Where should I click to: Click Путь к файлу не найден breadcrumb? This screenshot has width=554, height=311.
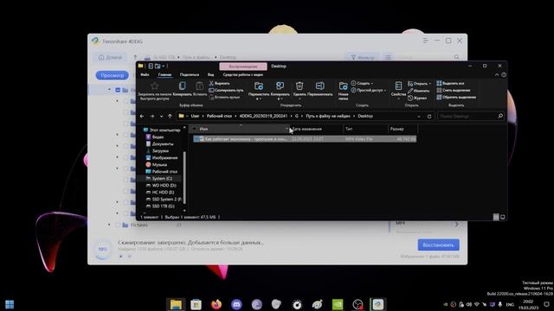tap(328, 116)
